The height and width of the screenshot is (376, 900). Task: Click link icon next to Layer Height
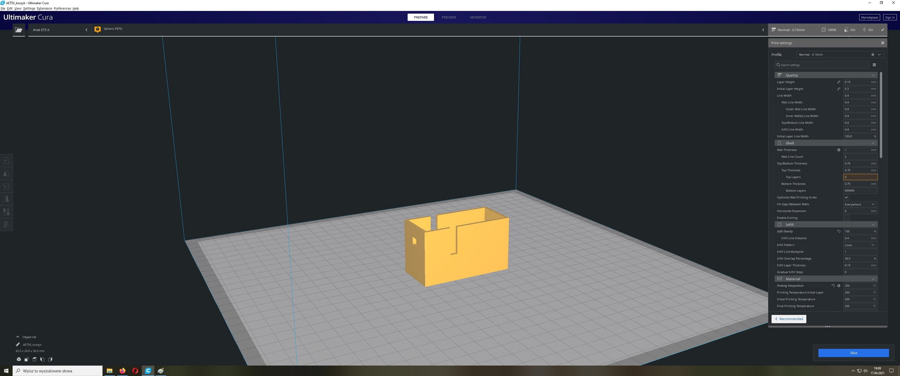(x=838, y=82)
